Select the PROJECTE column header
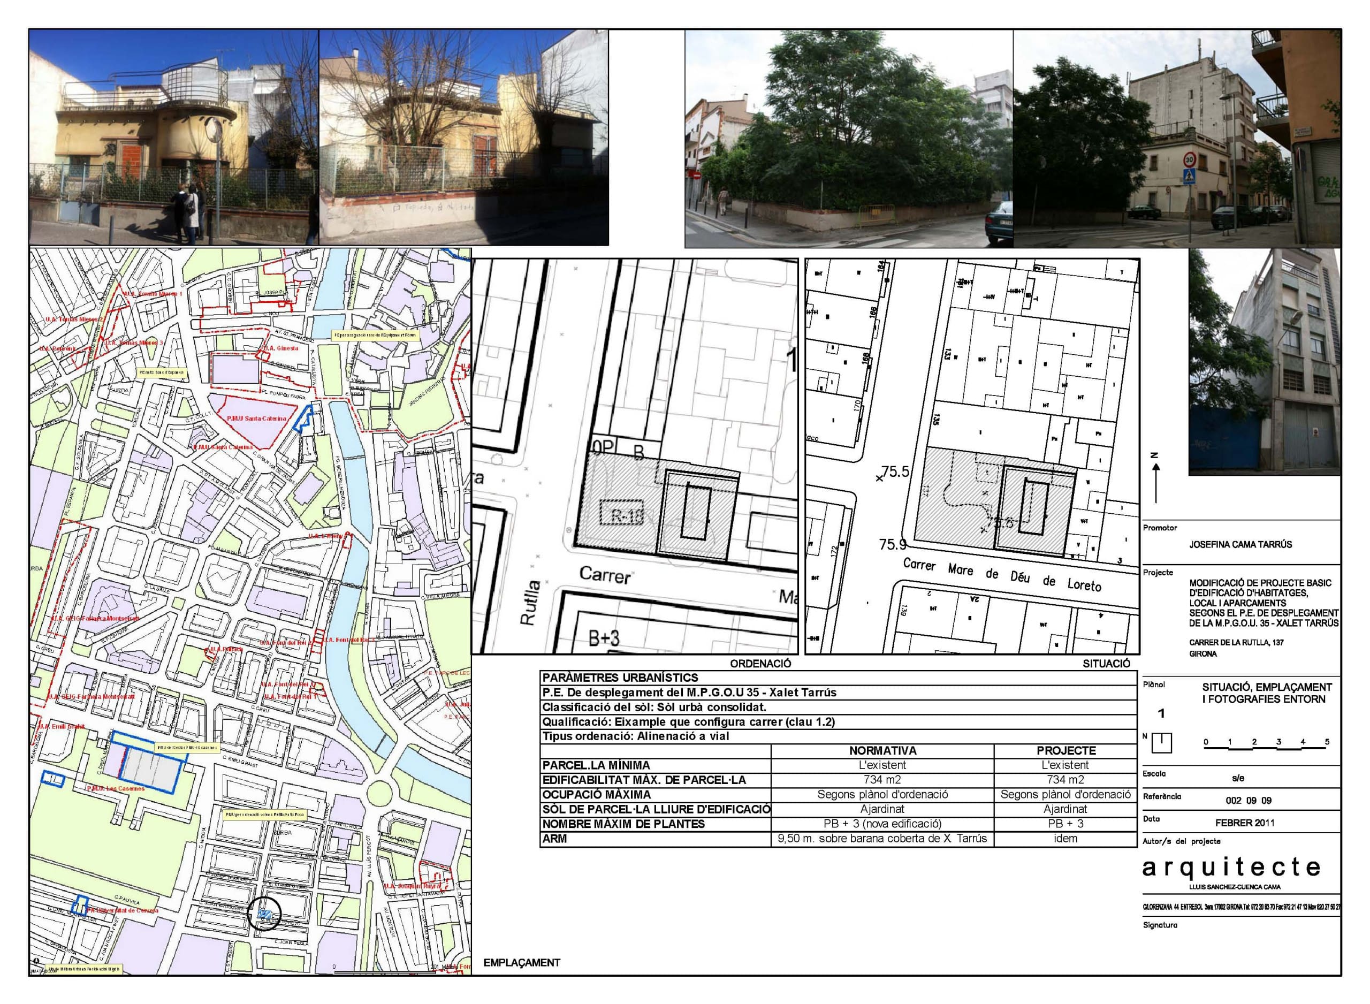The width and height of the screenshot is (1370, 1004). coord(1065,750)
